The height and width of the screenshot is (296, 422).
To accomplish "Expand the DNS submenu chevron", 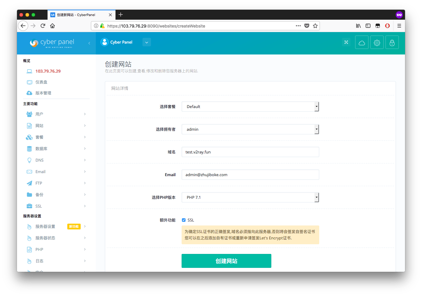I will coord(85,160).
